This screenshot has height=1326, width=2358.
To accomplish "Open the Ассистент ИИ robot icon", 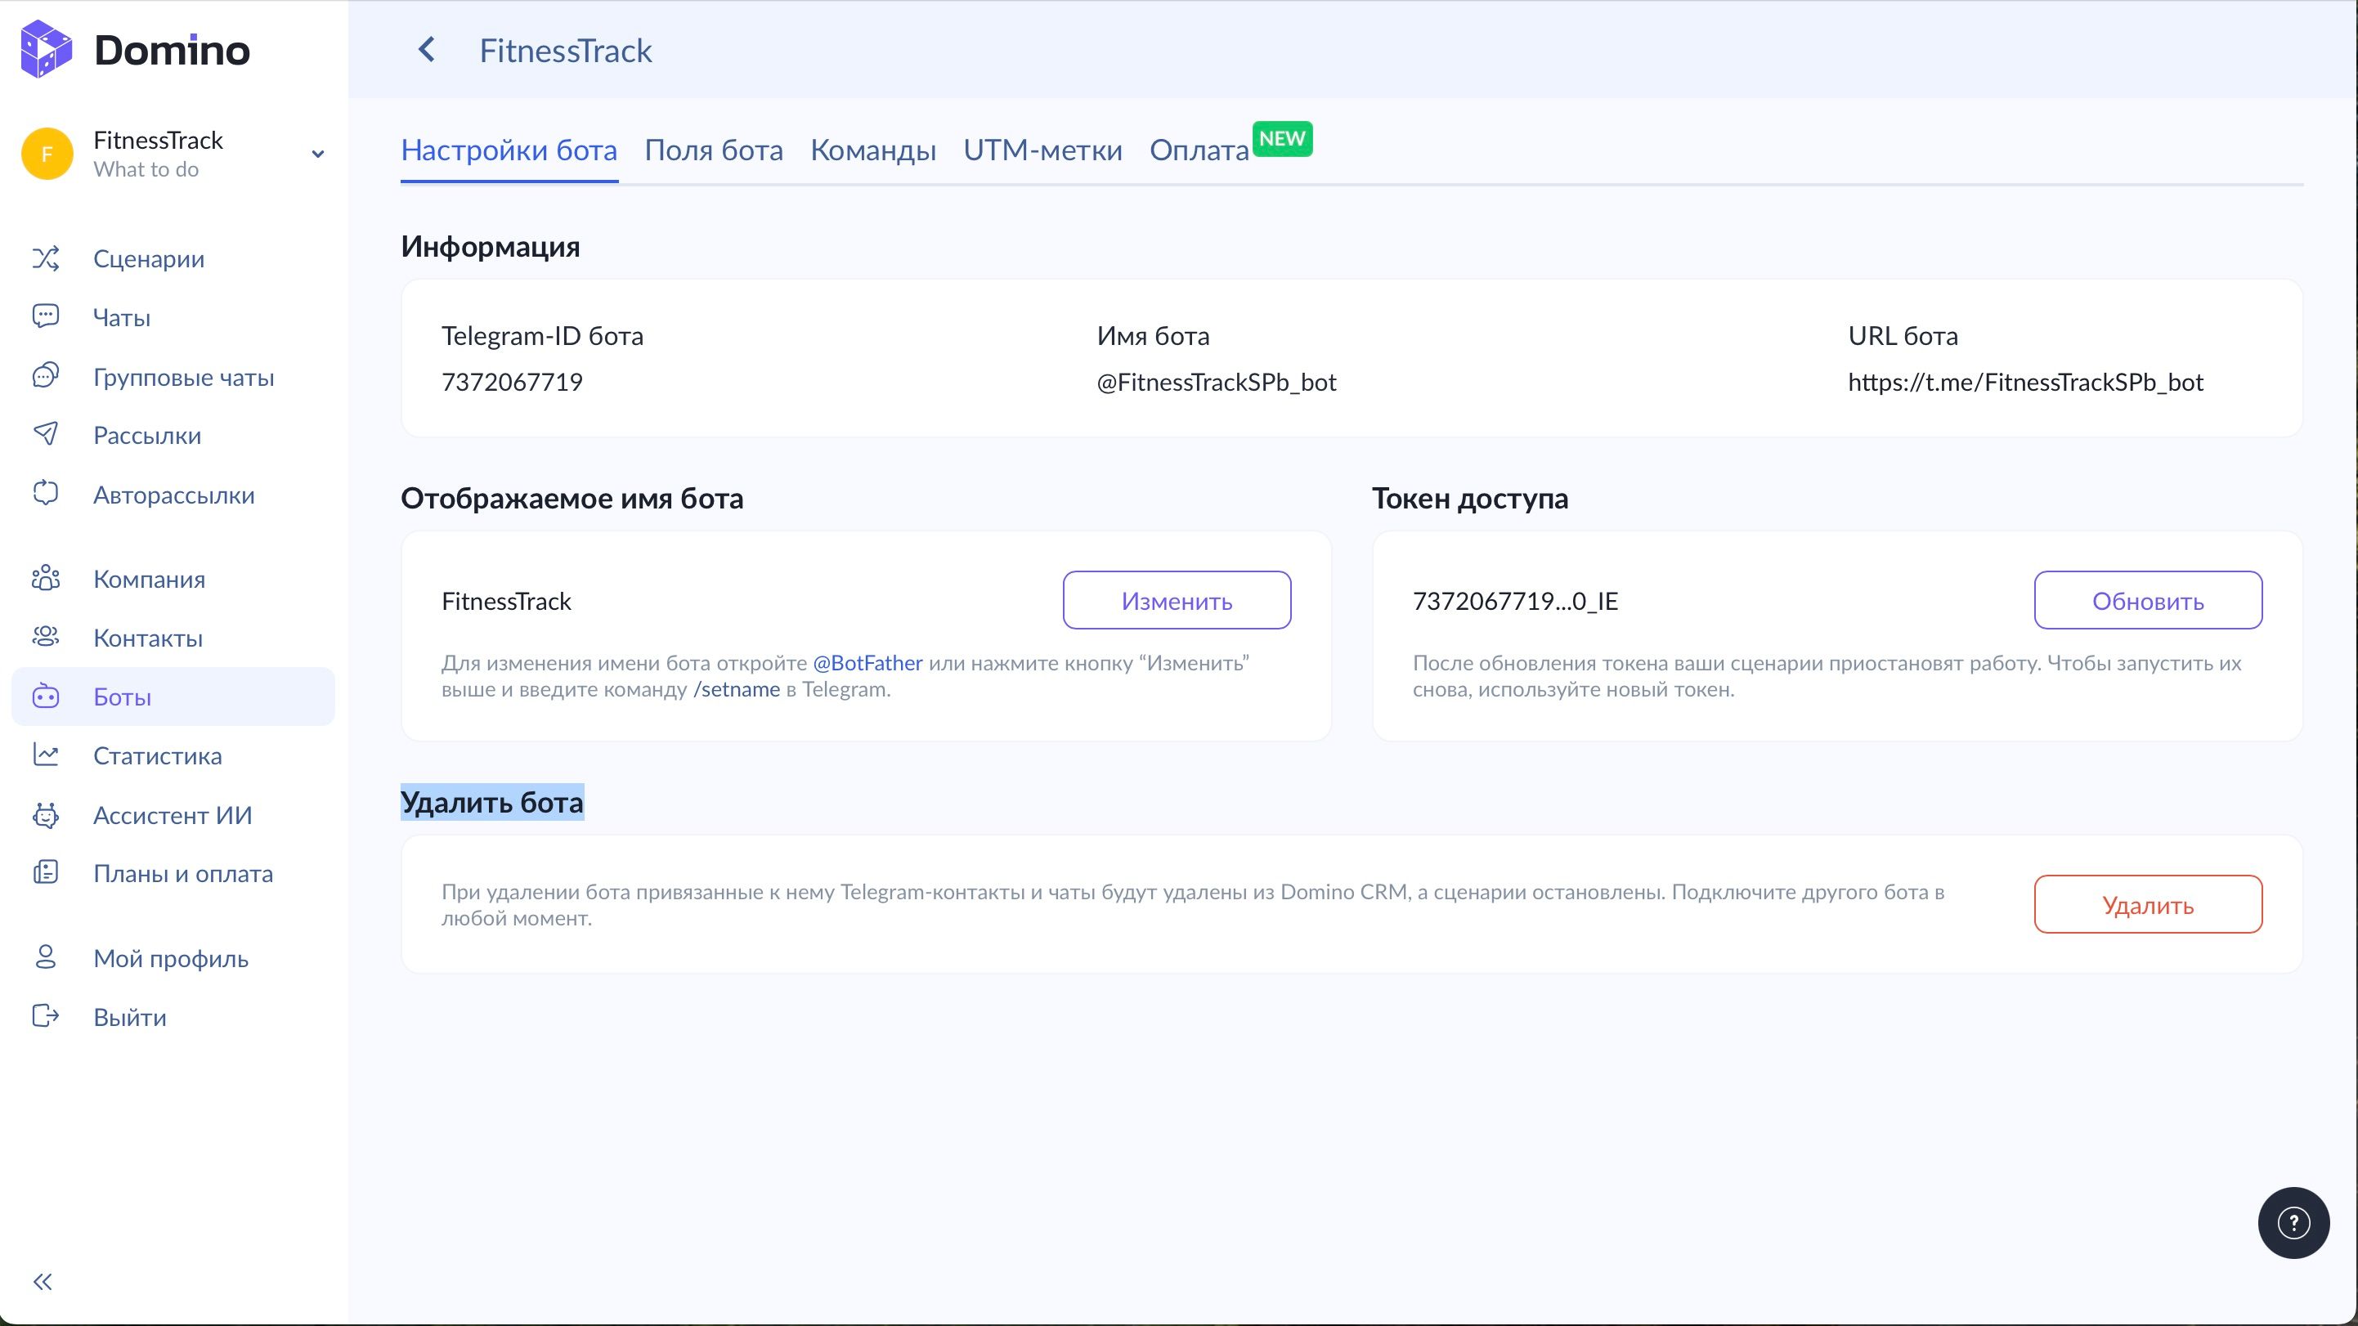I will tap(46, 814).
